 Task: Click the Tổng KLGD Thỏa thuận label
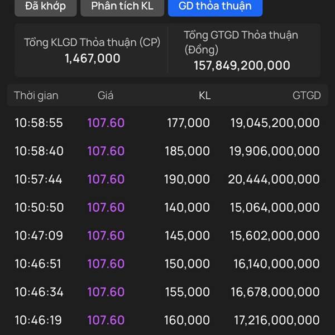pos(92,42)
